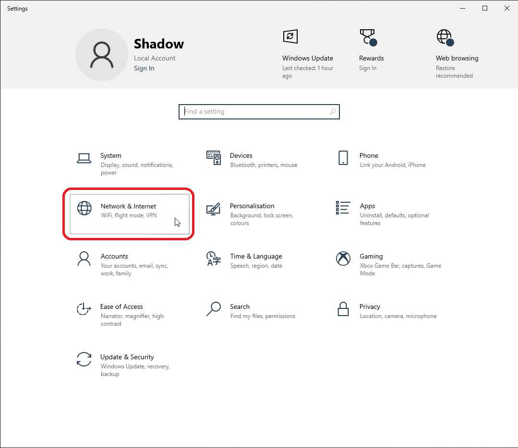The height and width of the screenshot is (448, 518).
Task: Select the Phone icon
Action: tap(343, 158)
